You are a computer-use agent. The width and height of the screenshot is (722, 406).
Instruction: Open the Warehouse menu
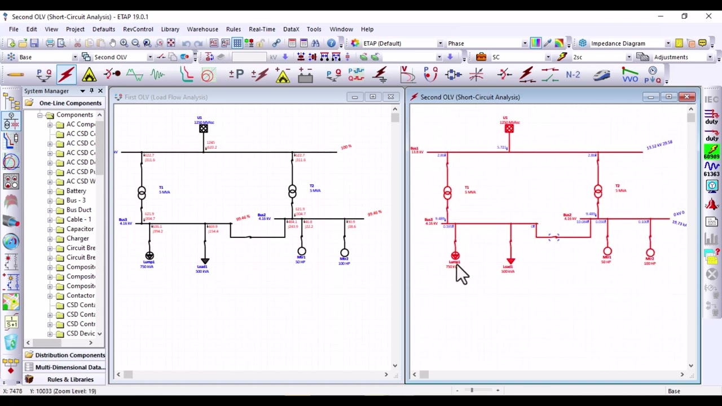point(202,29)
